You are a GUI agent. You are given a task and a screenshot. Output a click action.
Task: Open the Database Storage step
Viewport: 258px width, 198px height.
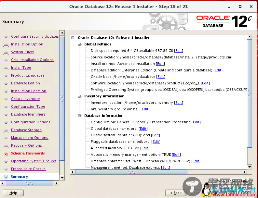click(26, 130)
